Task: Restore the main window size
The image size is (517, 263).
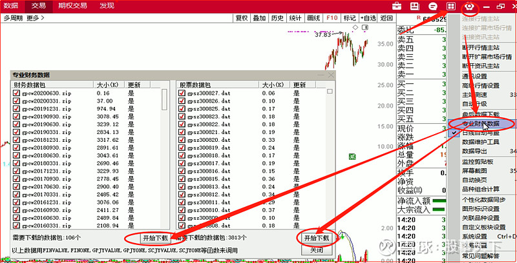Action: [x=501, y=6]
